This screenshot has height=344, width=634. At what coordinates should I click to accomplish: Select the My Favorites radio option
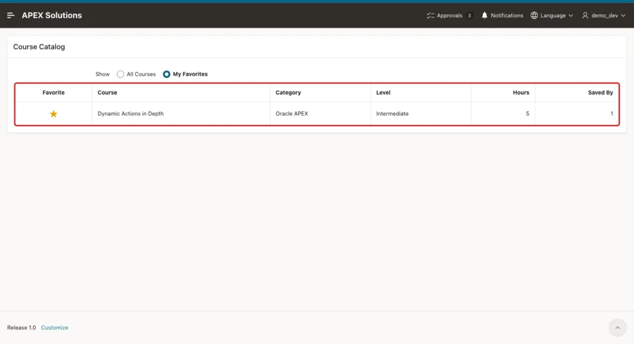pos(167,74)
